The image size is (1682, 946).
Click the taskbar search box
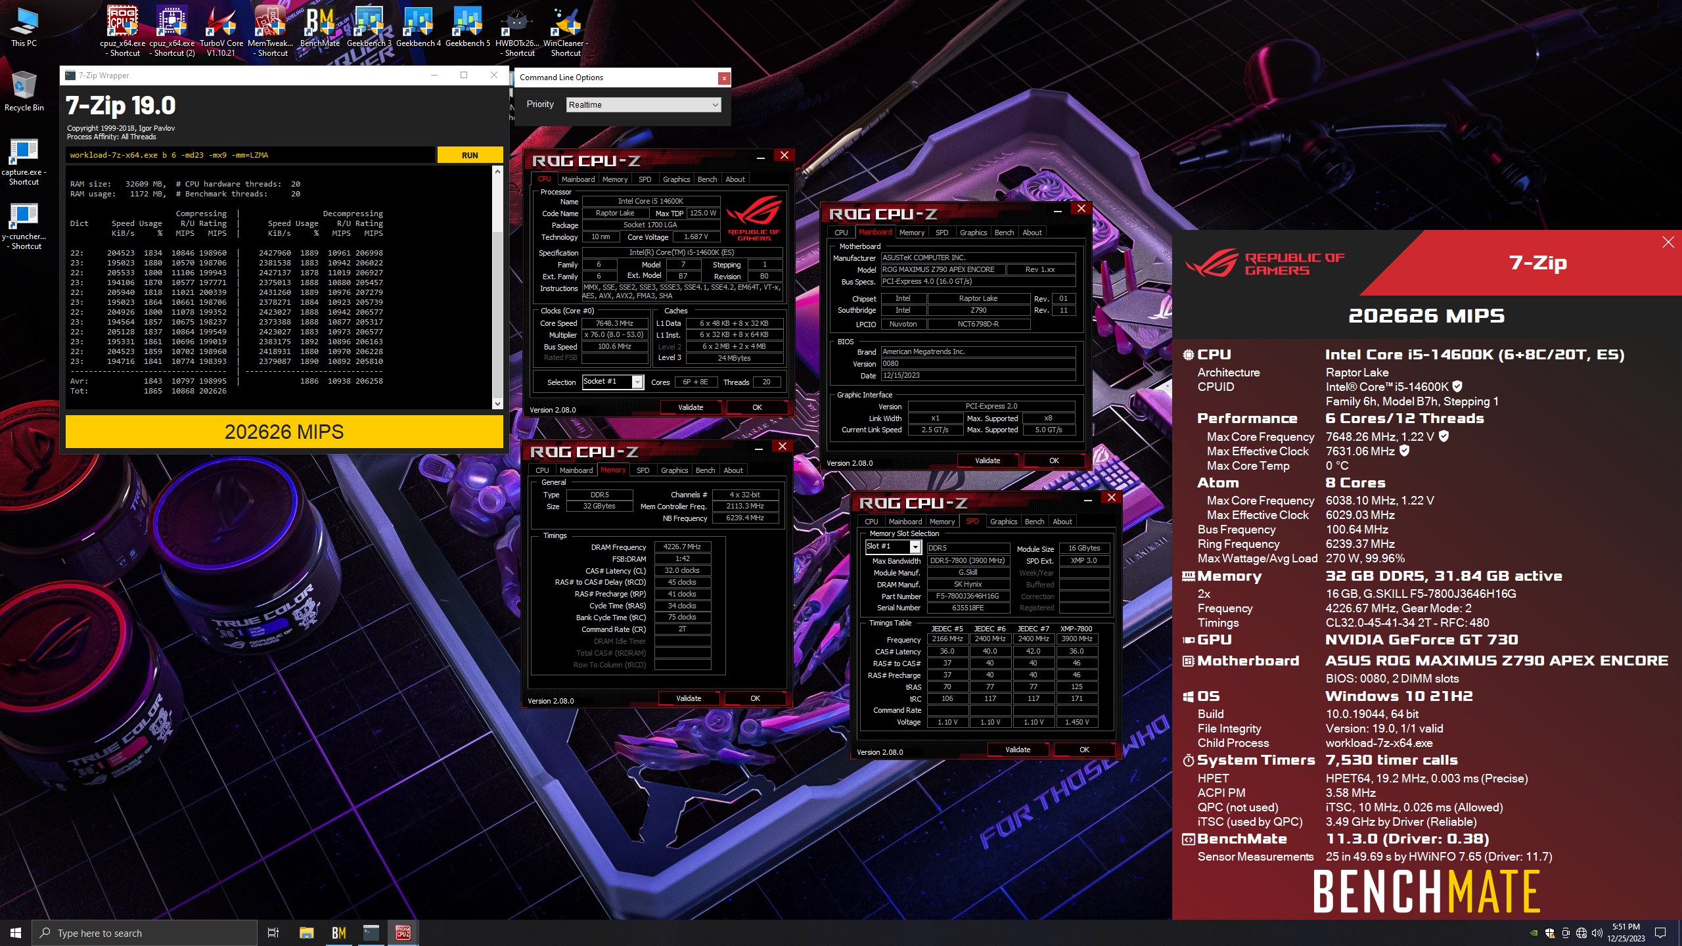tap(145, 933)
